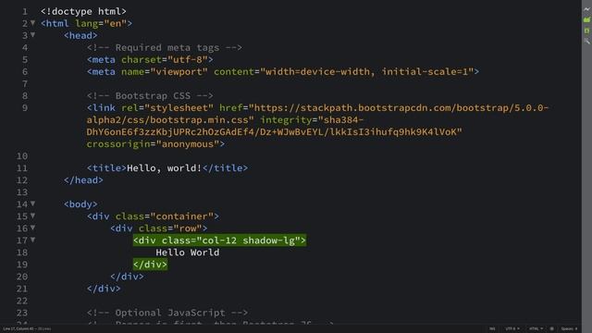Click the charset attribute name
592x333 pixels.
click(142, 59)
